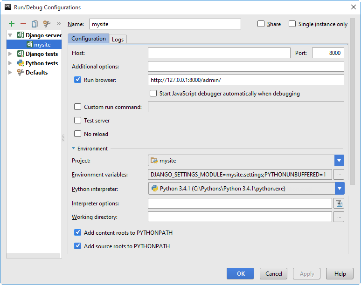Collapse the Environment section

[x=73, y=149]
